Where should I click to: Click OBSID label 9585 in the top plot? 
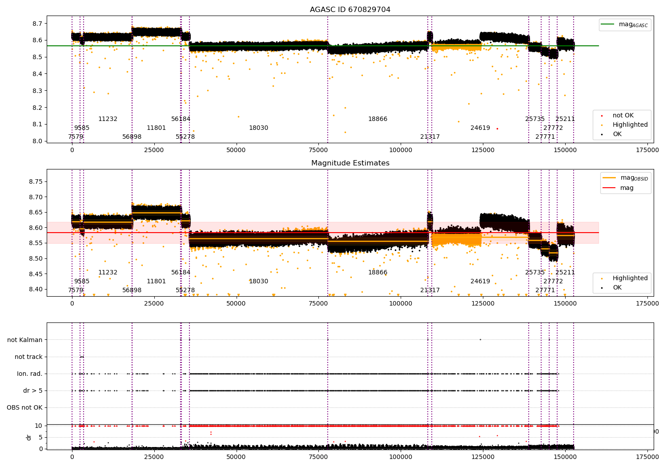click(x=82, y=128)
